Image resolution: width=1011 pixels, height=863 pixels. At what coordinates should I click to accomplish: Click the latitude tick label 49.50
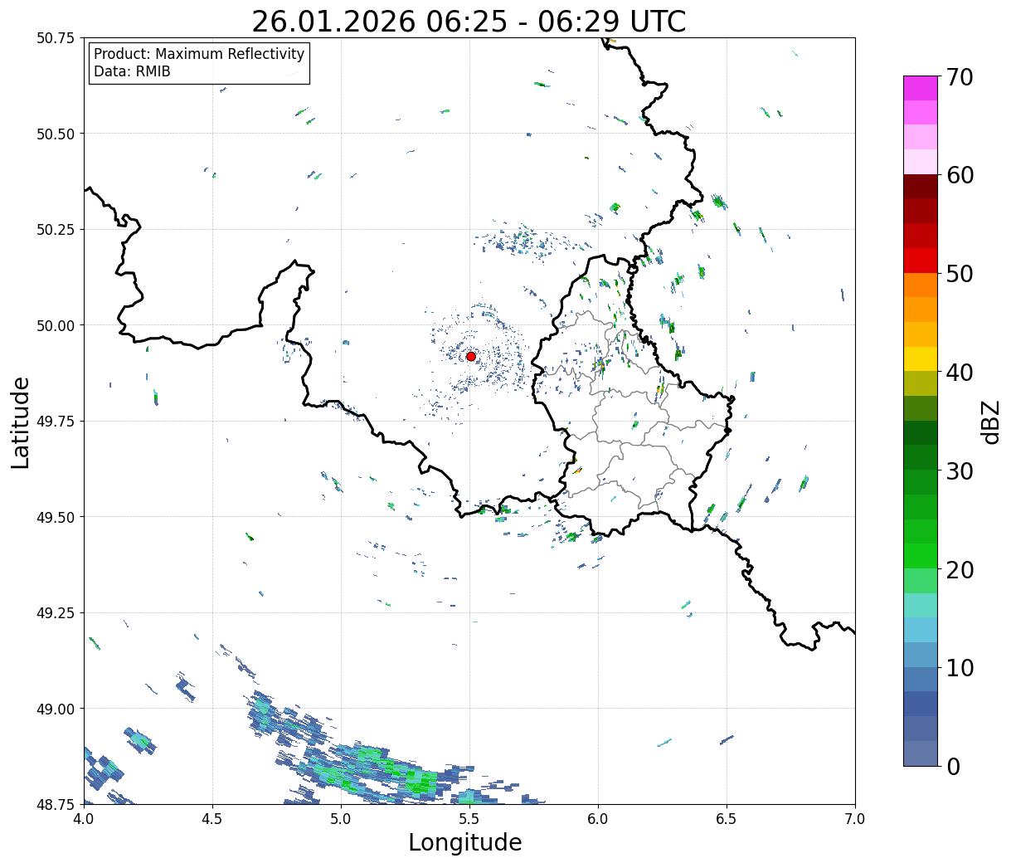pos(56,517)
